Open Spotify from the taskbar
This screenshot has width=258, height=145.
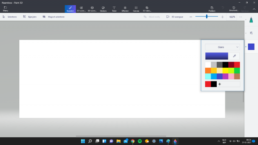tap(140, 141)
